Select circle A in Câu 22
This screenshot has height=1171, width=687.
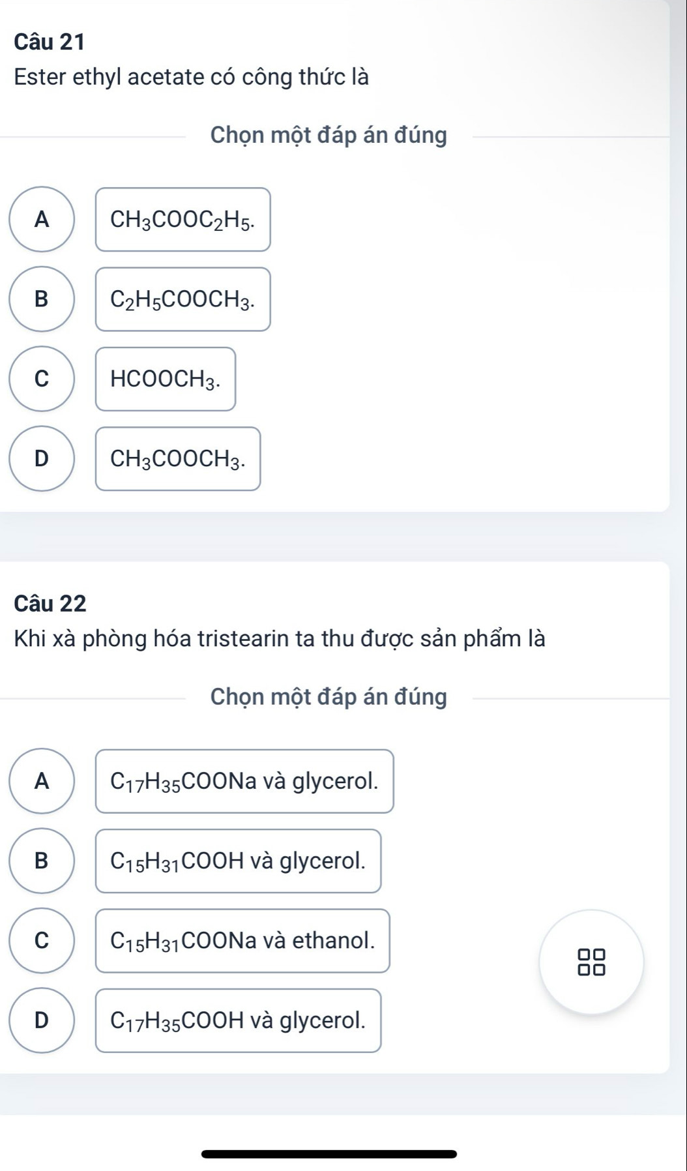pos(42,781)
